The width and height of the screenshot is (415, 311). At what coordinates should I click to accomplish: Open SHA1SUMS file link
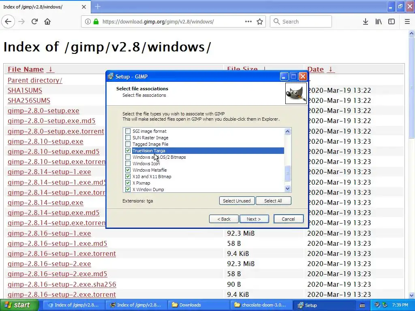tap(25, 90)
